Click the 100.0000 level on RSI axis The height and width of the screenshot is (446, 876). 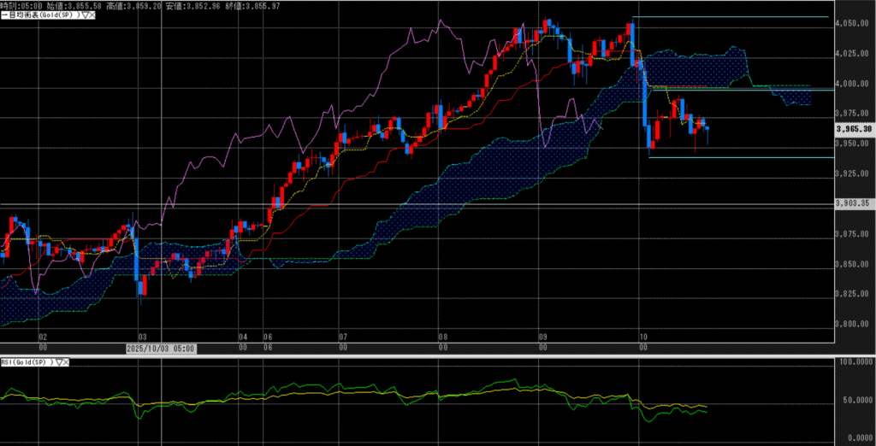pos(854,364)
